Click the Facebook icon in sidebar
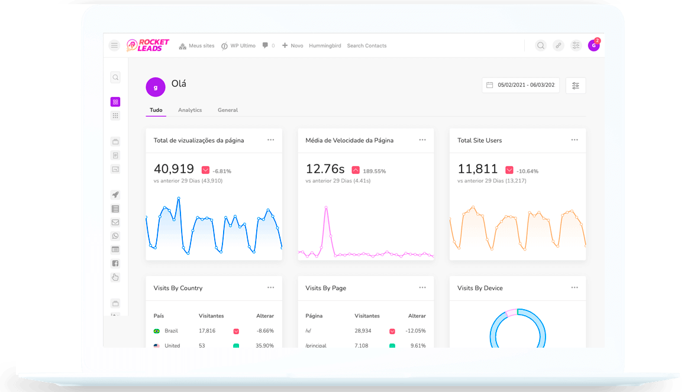 (115, 264)
